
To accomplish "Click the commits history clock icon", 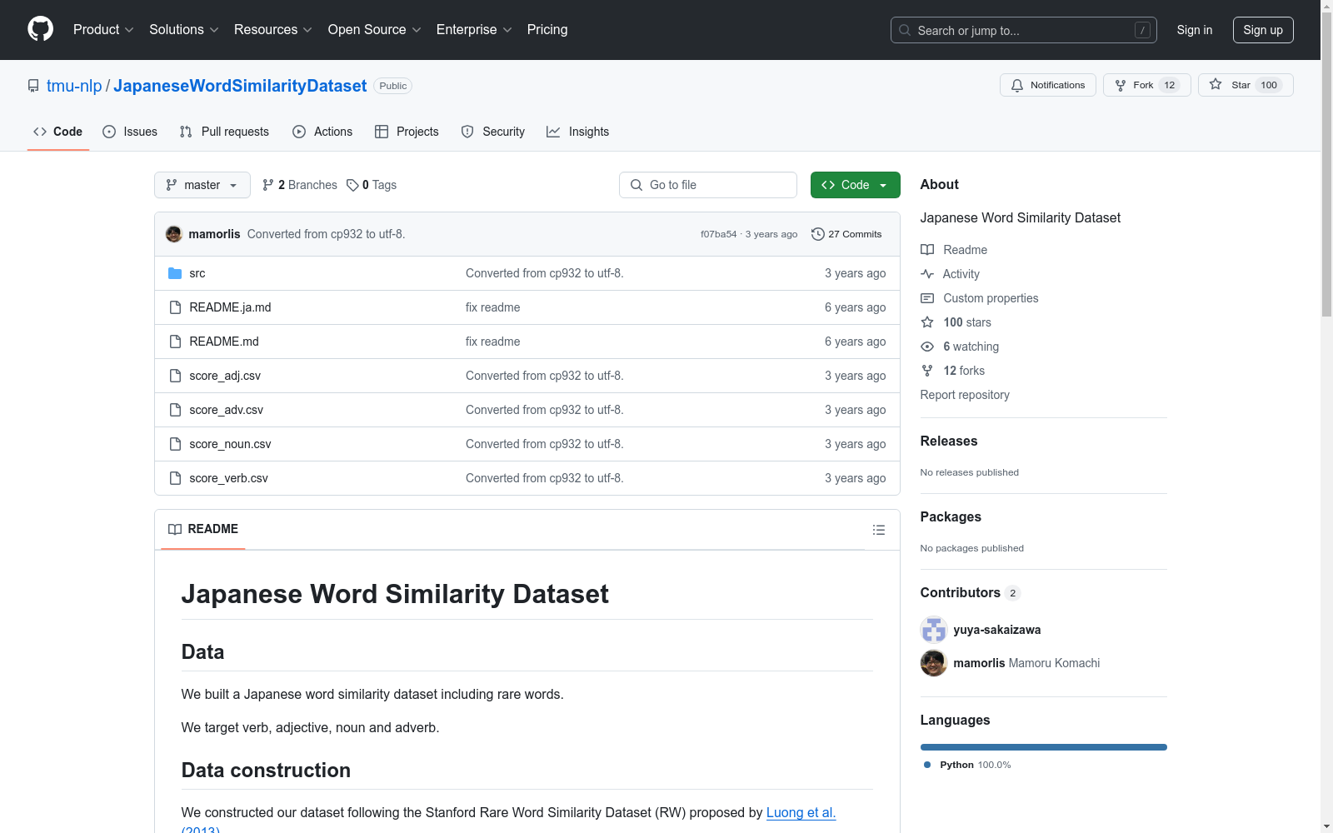I will pyautogui.click(x=818, y=234).
